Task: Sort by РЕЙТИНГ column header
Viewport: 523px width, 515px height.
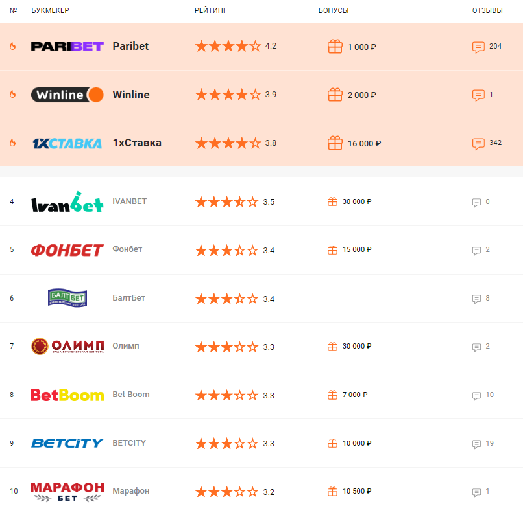Action: pyautogui.click(x=211, y=11)
